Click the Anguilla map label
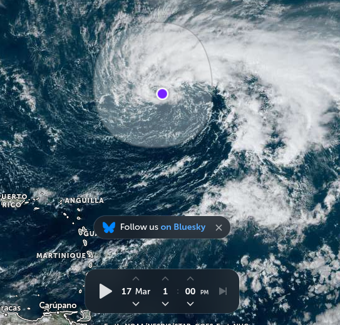This screenshot has width=340, height=325. (85, 200)
